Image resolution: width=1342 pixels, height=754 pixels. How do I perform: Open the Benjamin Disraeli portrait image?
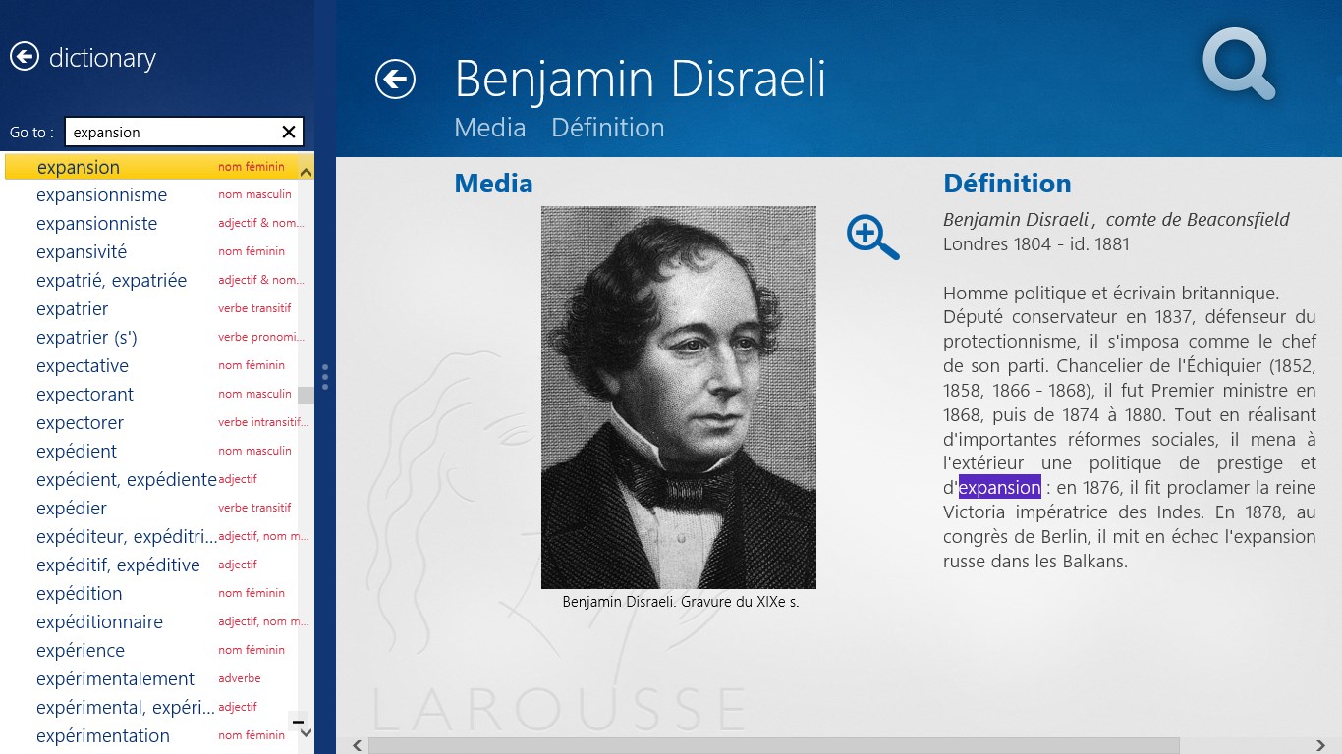[x=678, y=397]
